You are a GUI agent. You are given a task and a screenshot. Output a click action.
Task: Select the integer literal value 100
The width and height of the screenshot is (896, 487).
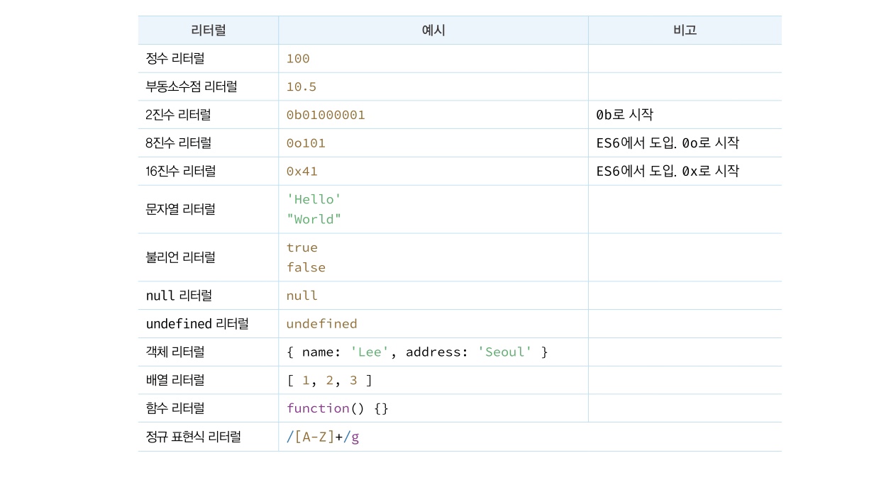tap(297, 58)
